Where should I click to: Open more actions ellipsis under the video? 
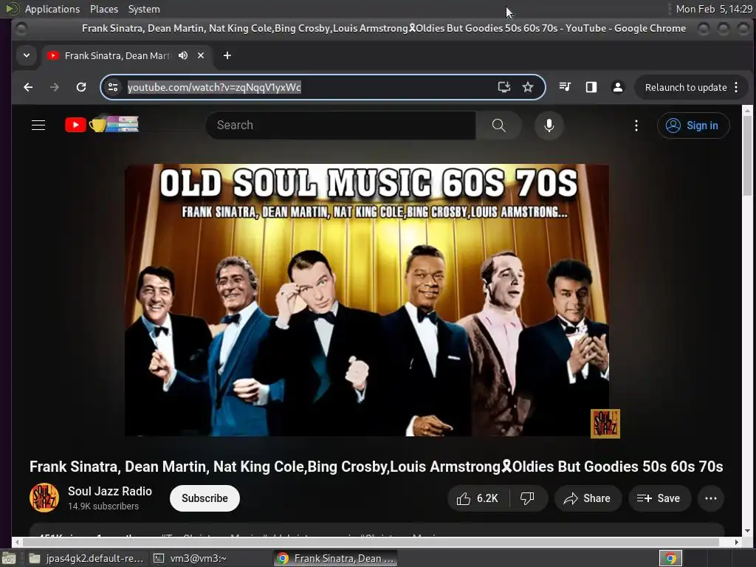pyautogui.click(x=711, y=498)
